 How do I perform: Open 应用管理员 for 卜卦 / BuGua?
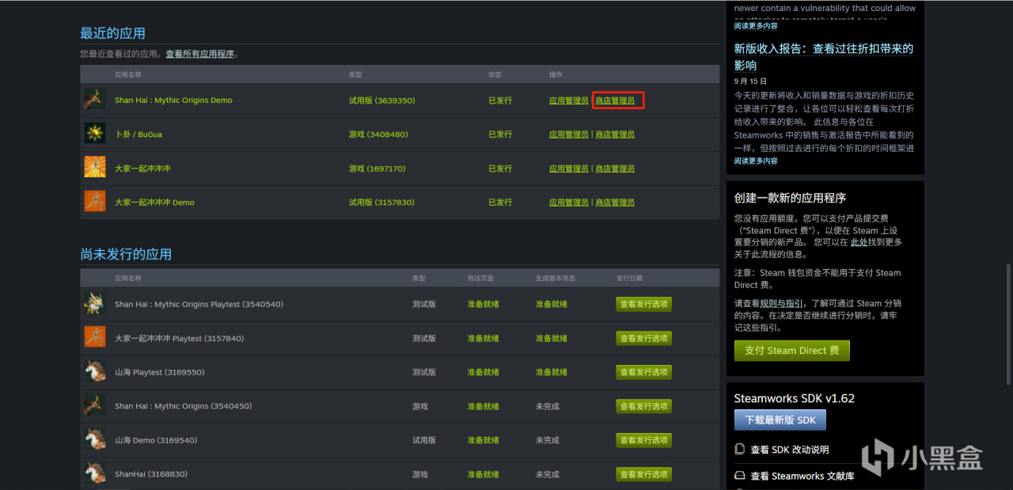click(x=569, y=135)
